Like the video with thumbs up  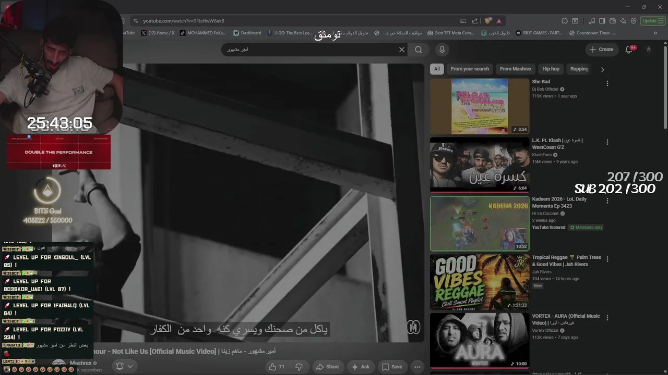click(x=277, y=367)
